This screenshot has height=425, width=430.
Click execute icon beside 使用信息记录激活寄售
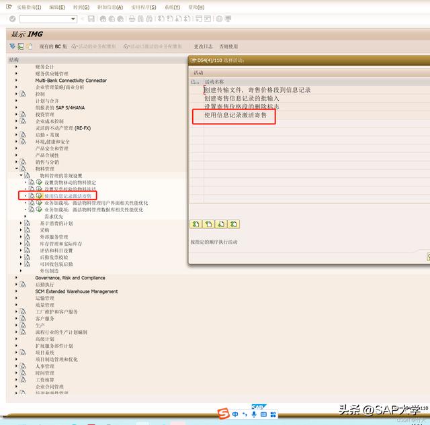39,196
